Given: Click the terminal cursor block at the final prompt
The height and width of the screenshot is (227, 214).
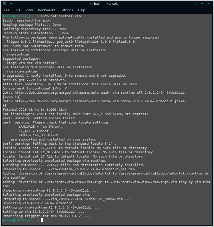Looking at the screenshot, I should click(42, 220).
